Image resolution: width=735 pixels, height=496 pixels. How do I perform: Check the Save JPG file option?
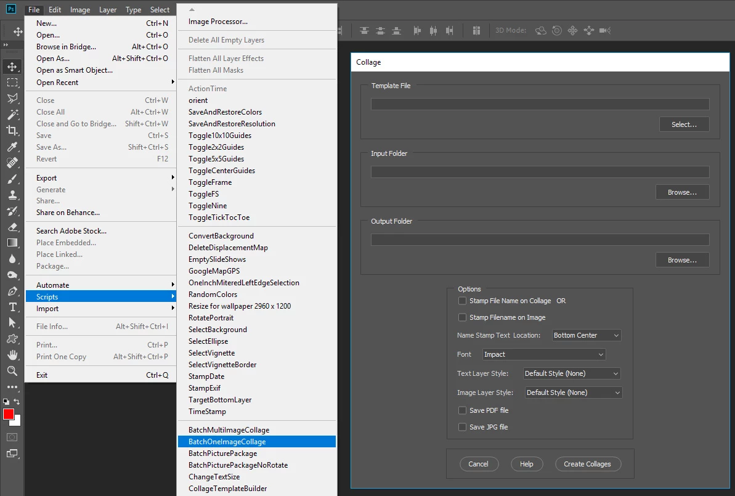462,427
